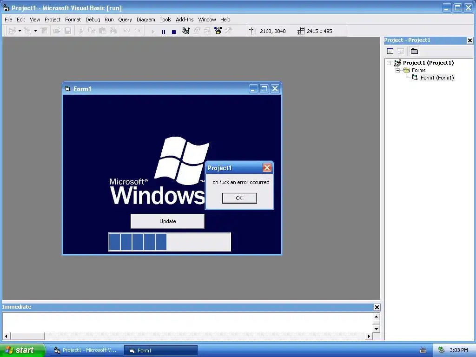
Task: Click Immediate window scroll down arrow
Action: point(376,329)
